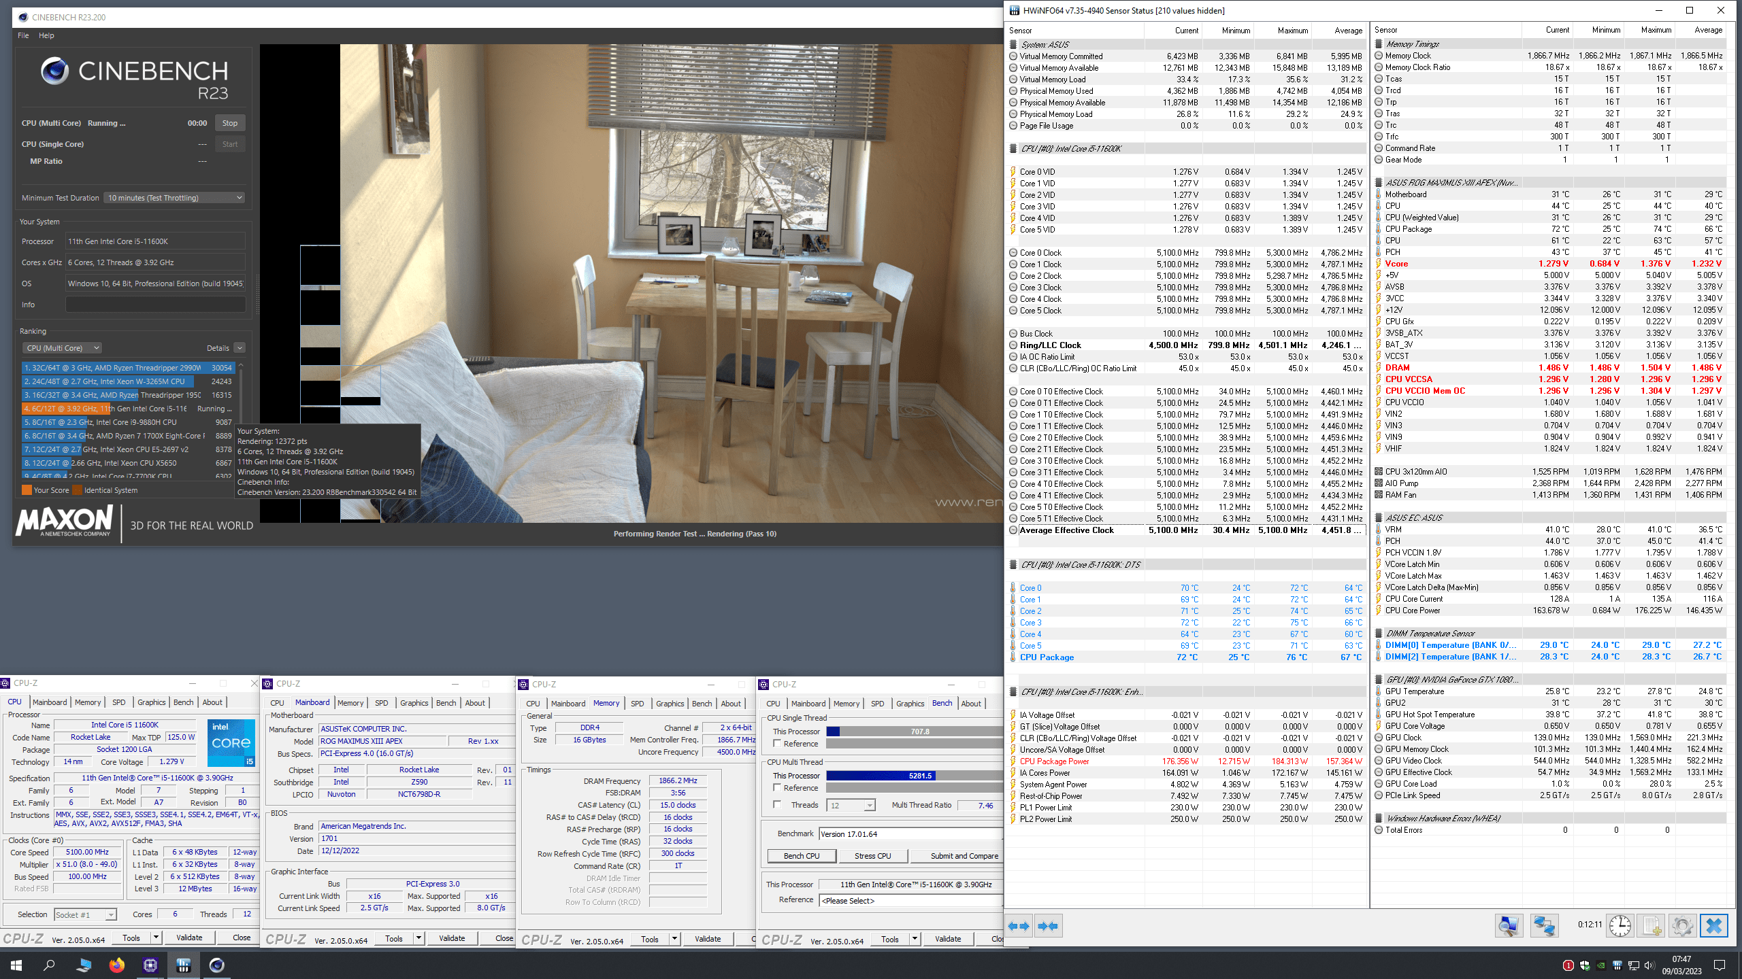This screenshot has width=1742, height=979.
Task: Click blue X close sensors icon
Action: (x=1714, y=925)
